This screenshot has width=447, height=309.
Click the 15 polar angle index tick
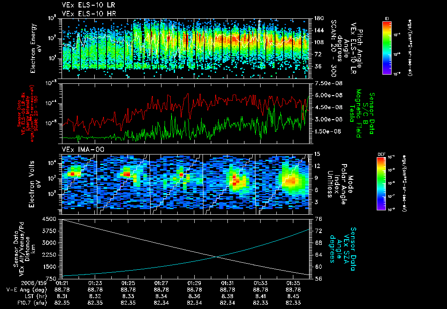[x=317, y=154]
